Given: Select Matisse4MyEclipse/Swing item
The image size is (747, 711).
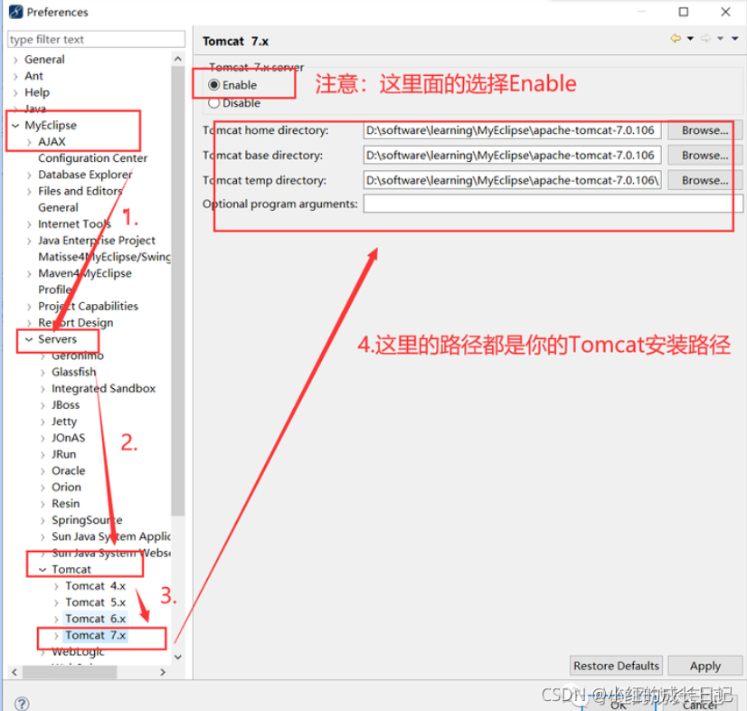Looking at the screenshot, I should 104,257.
